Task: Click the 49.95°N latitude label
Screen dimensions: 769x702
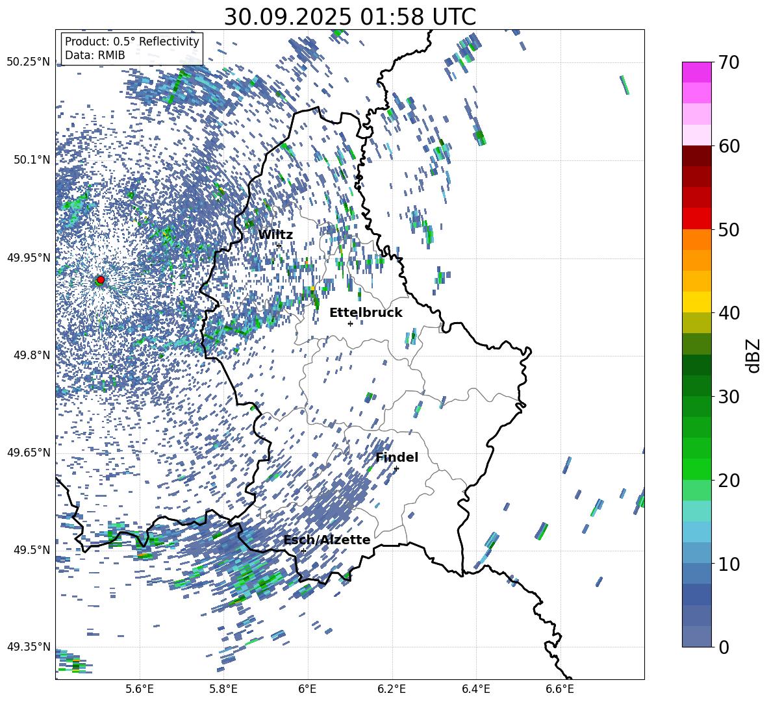Action: tap(29, 257)
